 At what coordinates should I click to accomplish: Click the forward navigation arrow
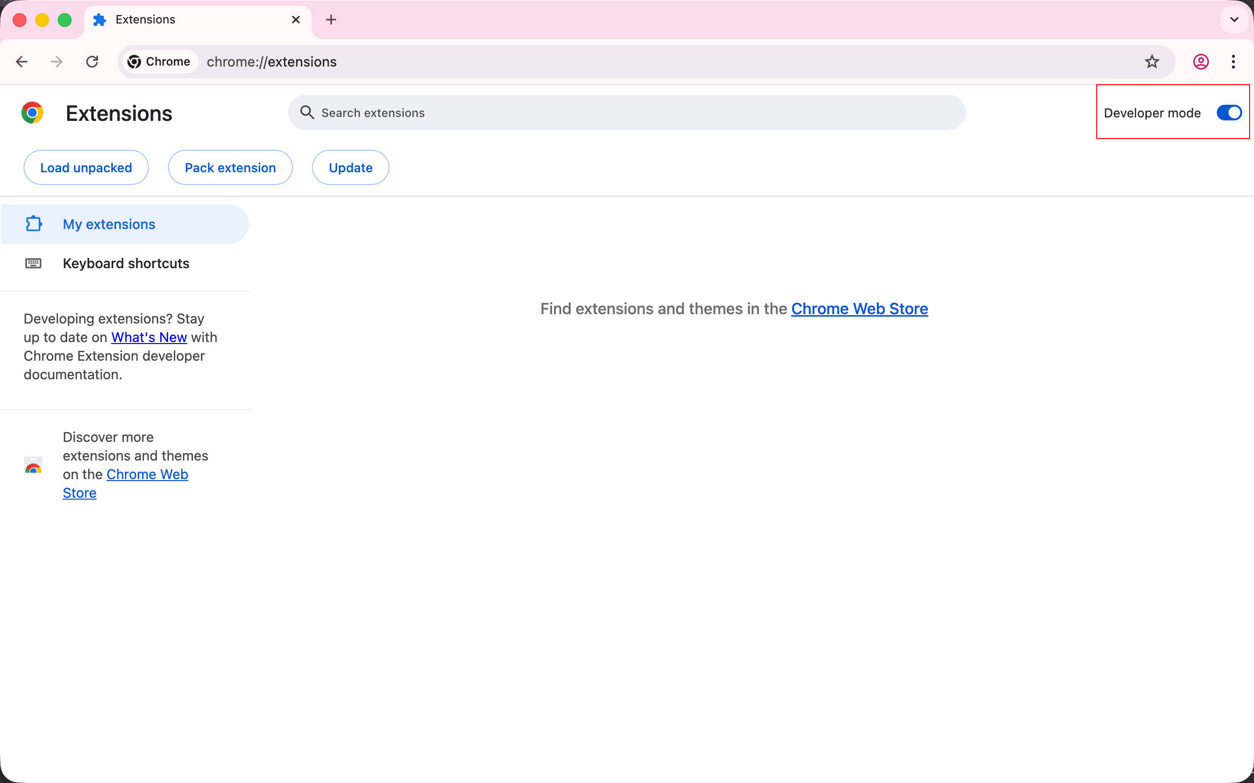56,62
